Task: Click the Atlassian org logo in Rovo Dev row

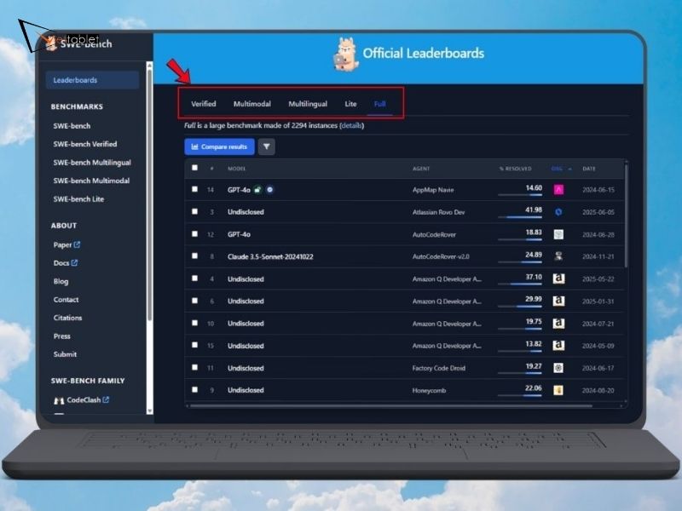Action: click(558, 212)
